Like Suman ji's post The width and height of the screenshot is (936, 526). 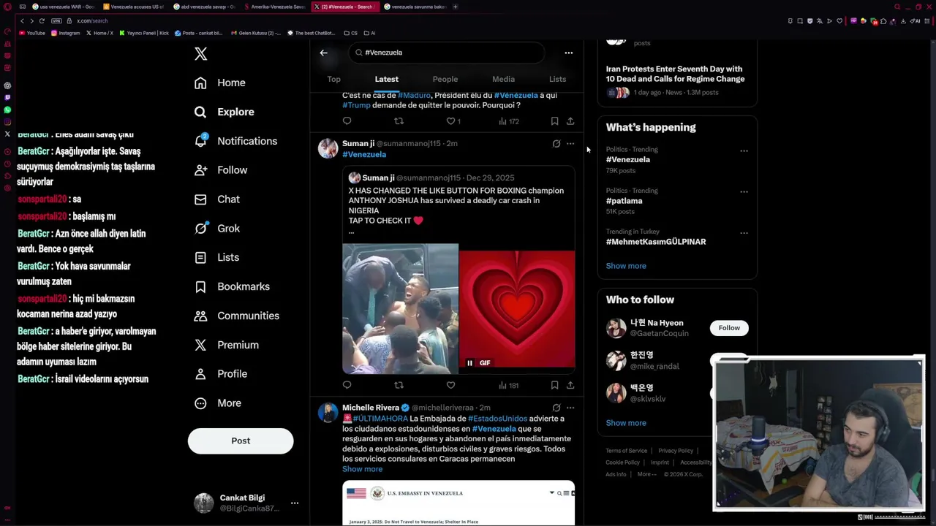[450, 385]
